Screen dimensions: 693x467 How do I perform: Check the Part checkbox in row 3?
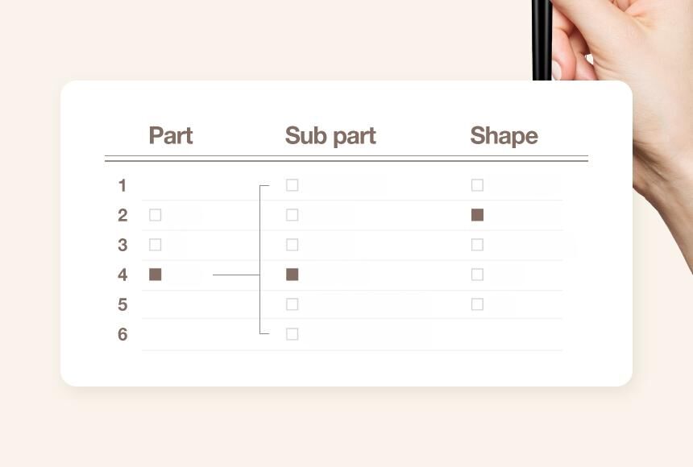[156, 245]
